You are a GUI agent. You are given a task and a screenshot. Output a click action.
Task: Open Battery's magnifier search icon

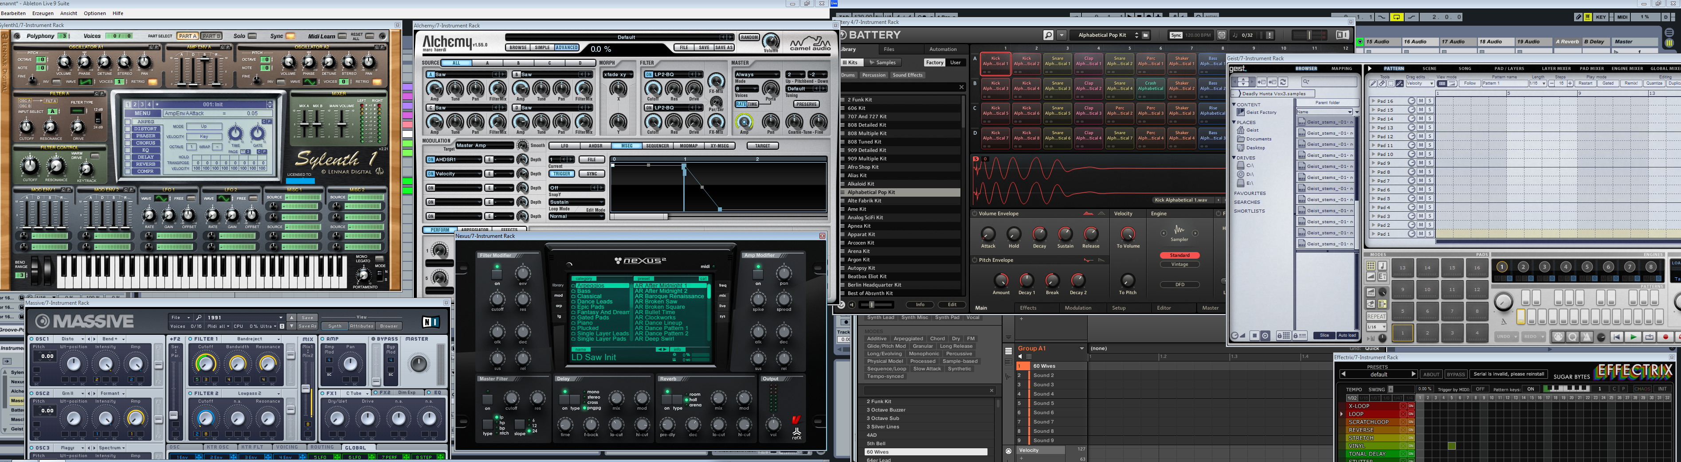(x=1049, y=35)
